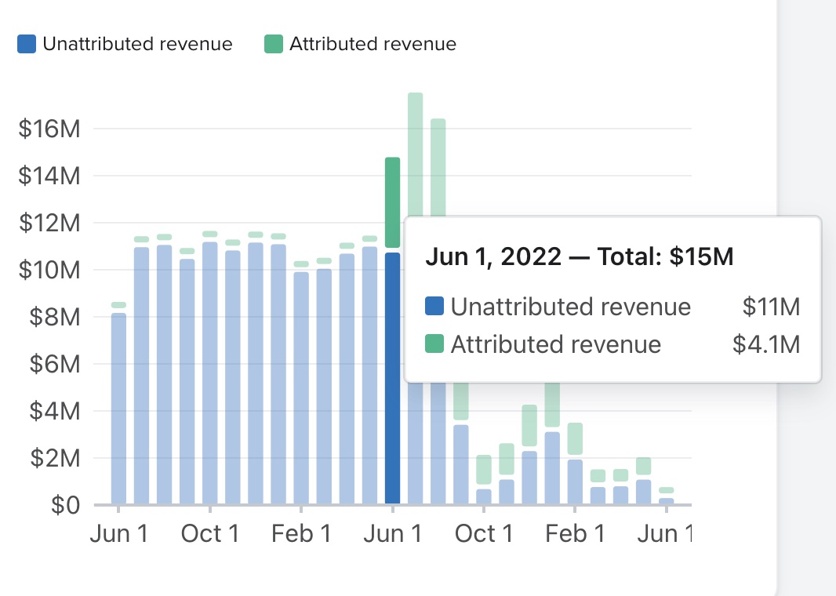The height and width of the screenshot is (596, 836).
Task: Select the $4.1M value in the tooltip
Action: [x=765, y=344]
